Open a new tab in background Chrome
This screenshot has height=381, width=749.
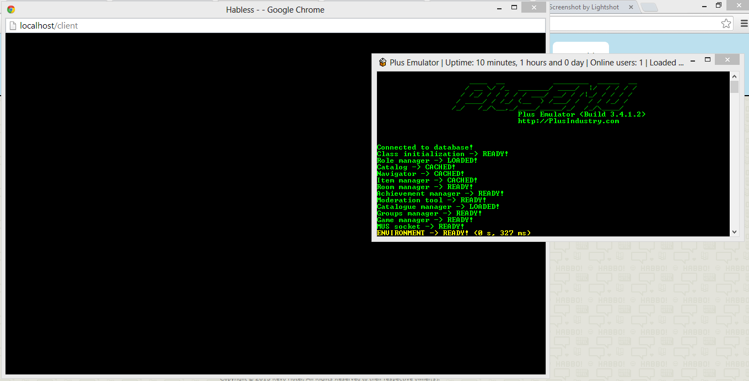650,7
